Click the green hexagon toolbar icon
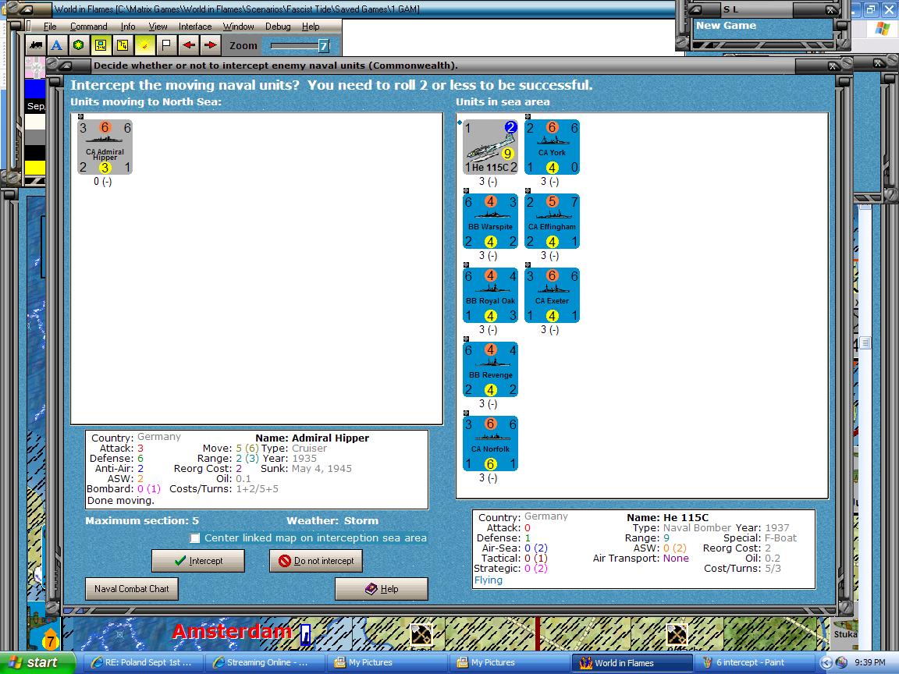Viewport: 899px width, 674px height. 79,45
